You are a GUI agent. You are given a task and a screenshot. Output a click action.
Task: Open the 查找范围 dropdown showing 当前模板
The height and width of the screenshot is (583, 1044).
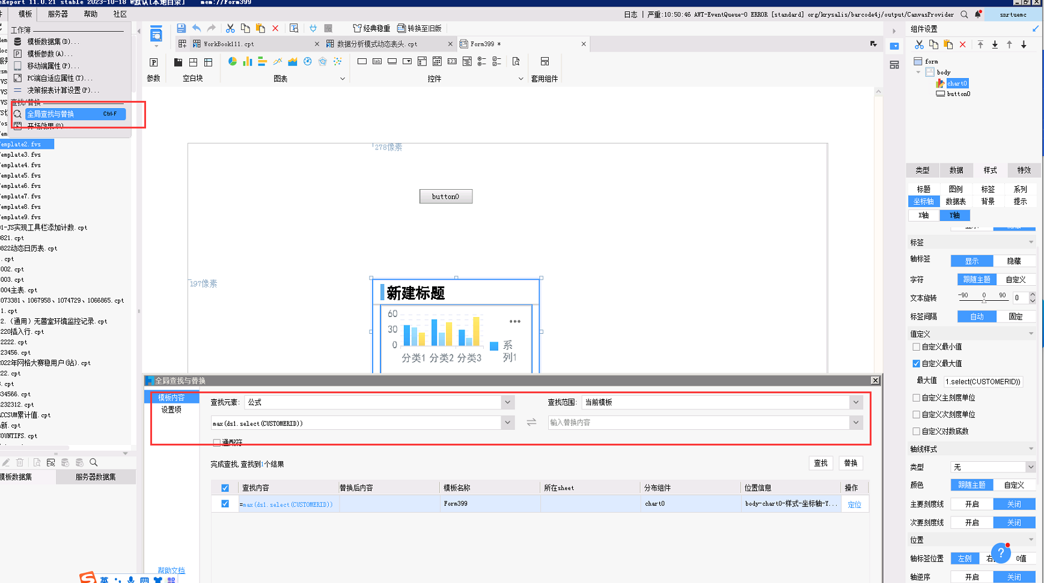point(855,402)
